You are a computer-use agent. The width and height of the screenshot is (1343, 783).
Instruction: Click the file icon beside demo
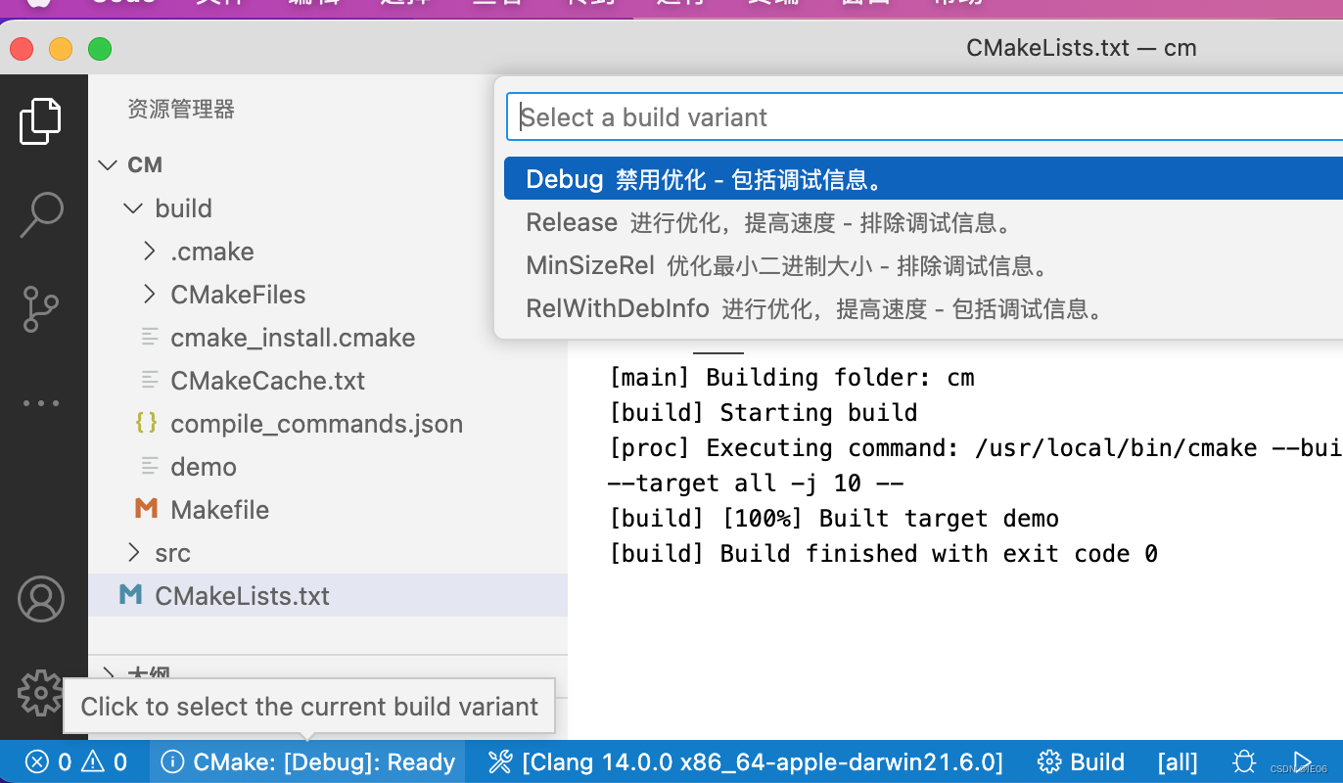point(150,466)
